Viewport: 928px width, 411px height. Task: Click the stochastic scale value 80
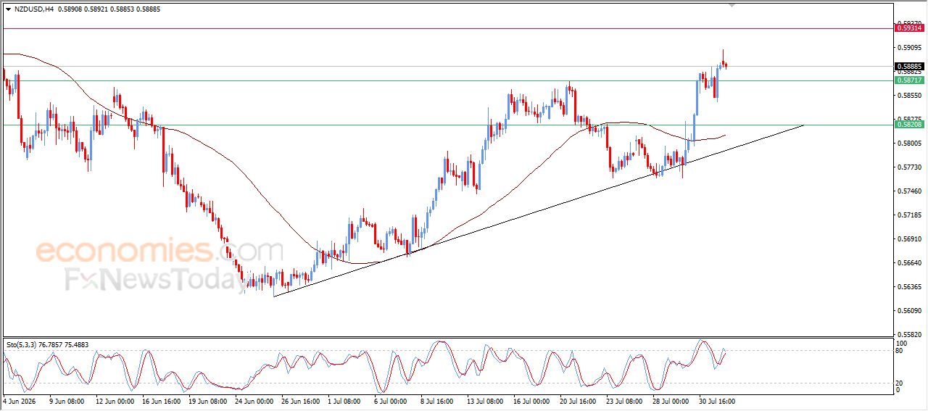coord(900,352)
